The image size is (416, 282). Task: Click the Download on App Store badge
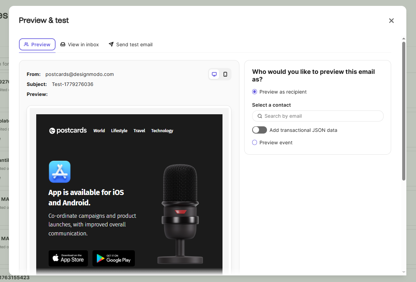point(68,258)
